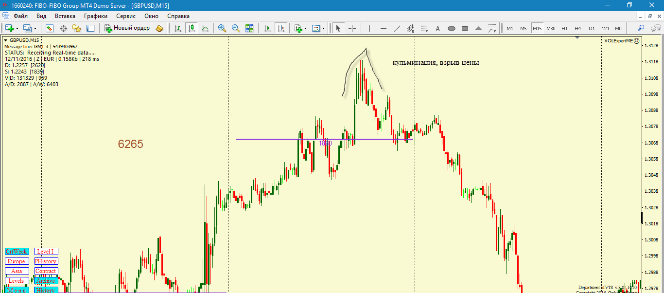The image size is (664, 293).
Task: Select the cursor arrow tool
Action: [338, 28]
